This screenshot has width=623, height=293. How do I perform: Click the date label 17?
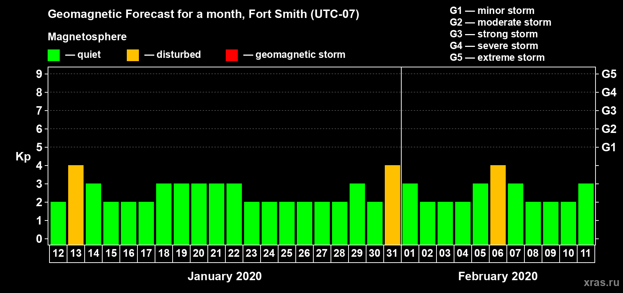click(146, 253)
